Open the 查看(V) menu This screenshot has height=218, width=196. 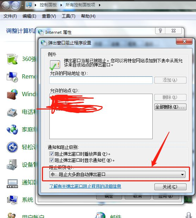click(x=49, y=16)
